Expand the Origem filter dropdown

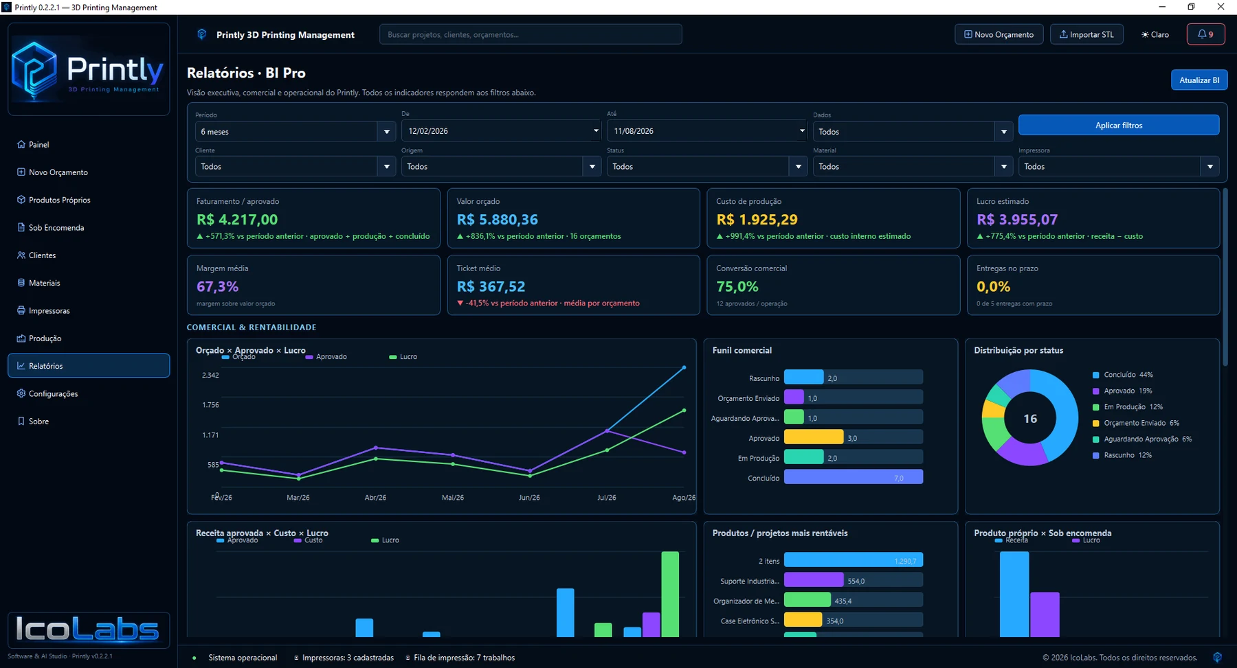click(x=501, y=166)
